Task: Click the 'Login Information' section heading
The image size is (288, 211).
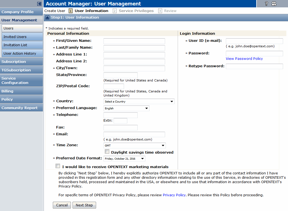Action: pos(197,34)
